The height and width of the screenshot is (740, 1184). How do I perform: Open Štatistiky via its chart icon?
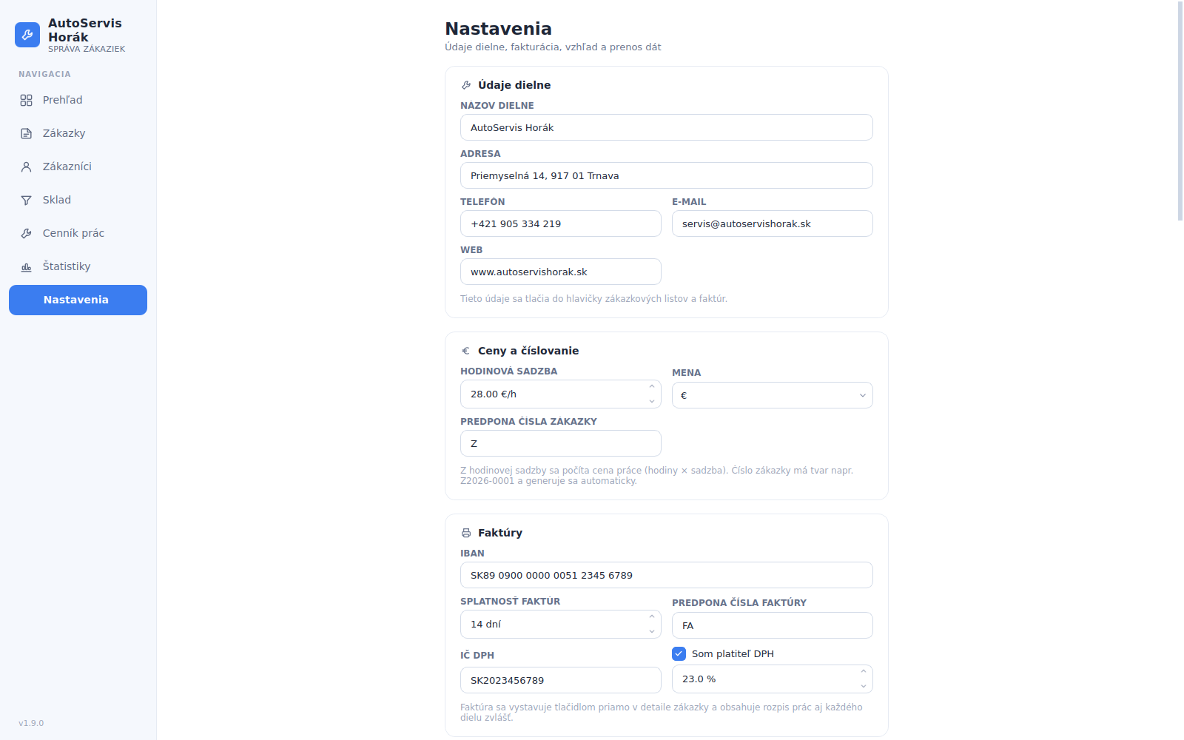(27, 266)
